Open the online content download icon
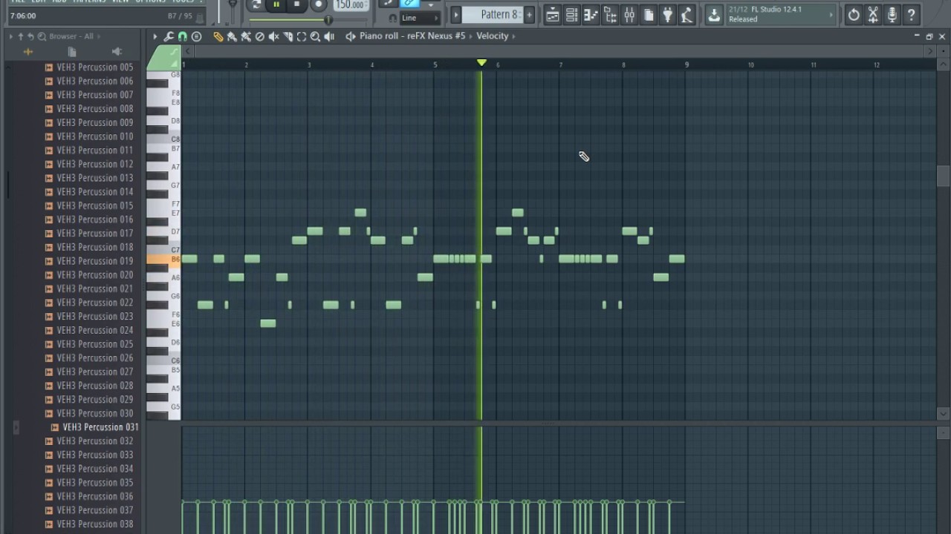The image size is (951, 534). [713, 15]
